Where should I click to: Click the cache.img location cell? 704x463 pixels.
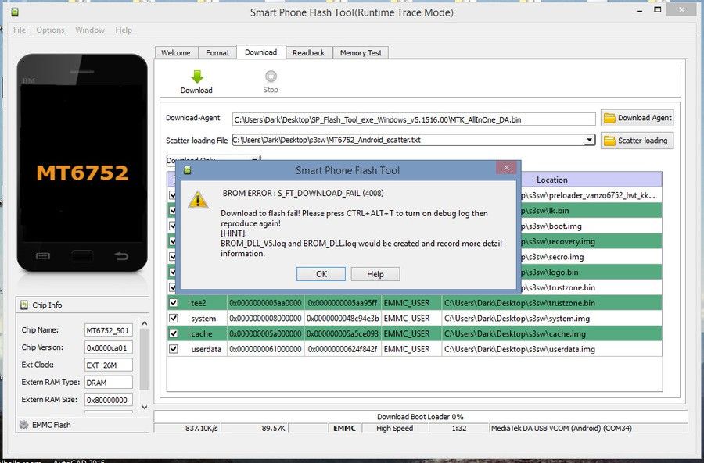(x=551, y=333)
